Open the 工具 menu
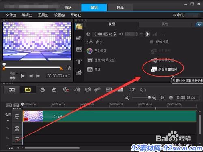Image resolution: width=203 pixels, height=152 pixels. [43, 15]
